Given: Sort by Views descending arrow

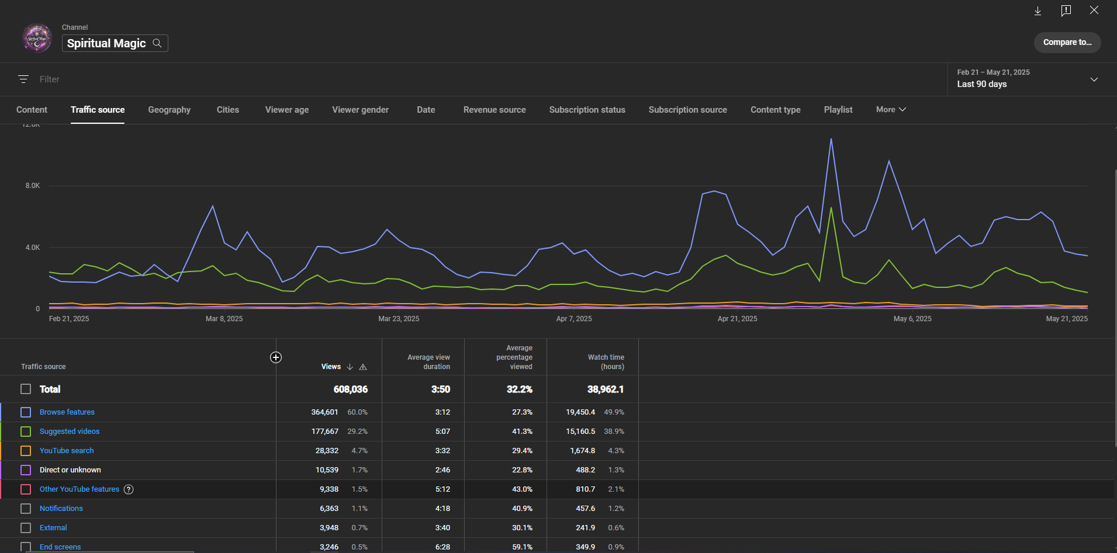Looking at the screenshot, I should (350, 367).
